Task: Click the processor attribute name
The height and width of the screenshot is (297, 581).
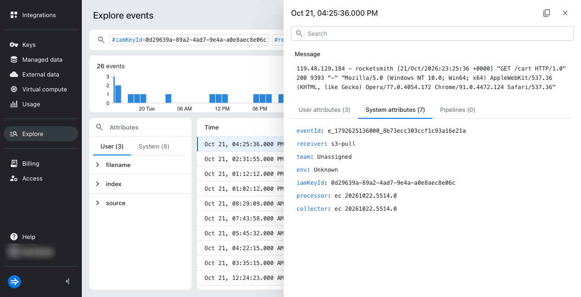Action: pyautogui.click(x=312, y=196)
